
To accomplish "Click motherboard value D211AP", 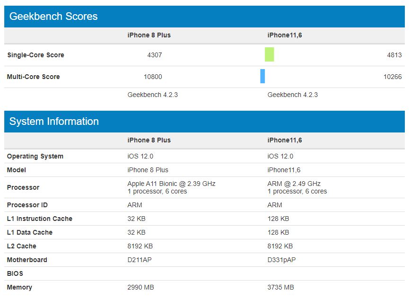I will coord(140,260).
